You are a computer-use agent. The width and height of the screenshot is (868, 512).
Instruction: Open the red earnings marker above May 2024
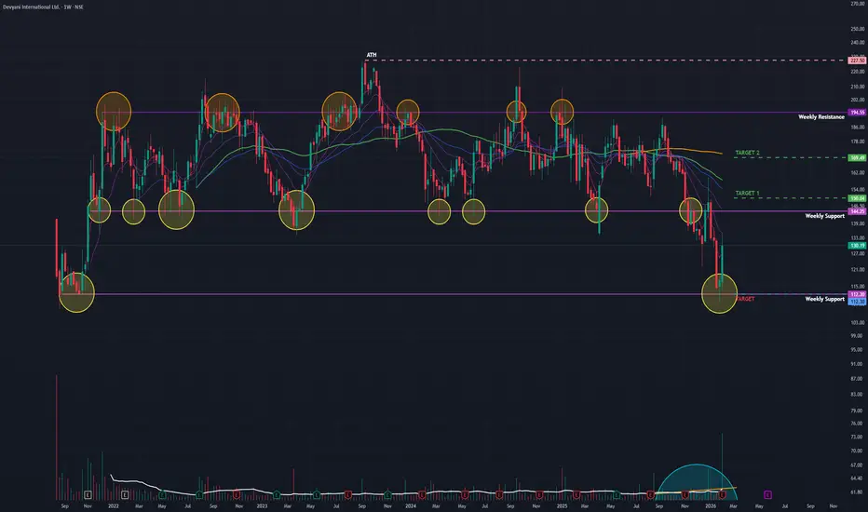click(x=465, y=494)
